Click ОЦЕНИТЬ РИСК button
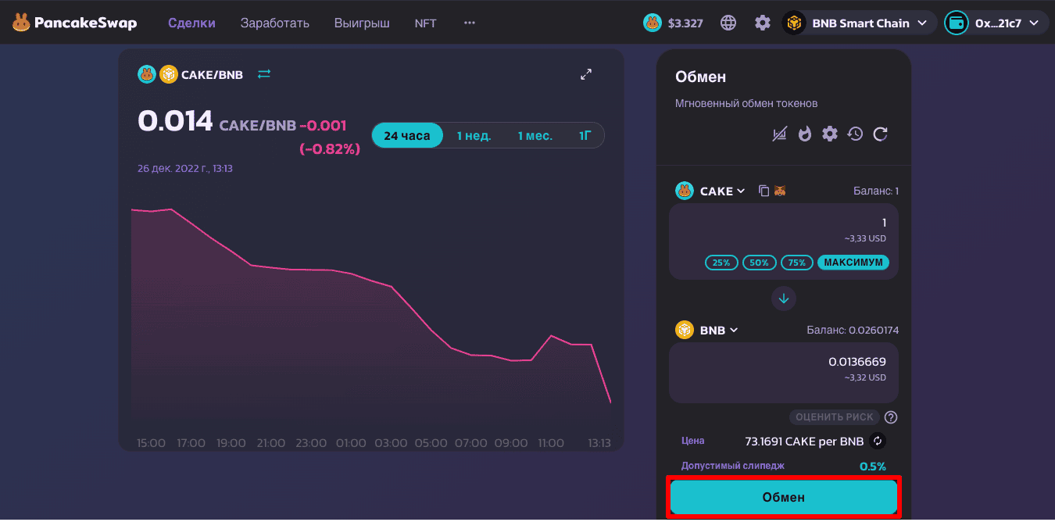Viewport: 1055px width, 522px height. tap(834, 417)
